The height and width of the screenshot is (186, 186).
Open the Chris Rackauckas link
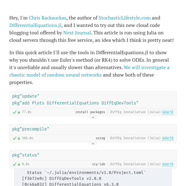pos(47,18)
